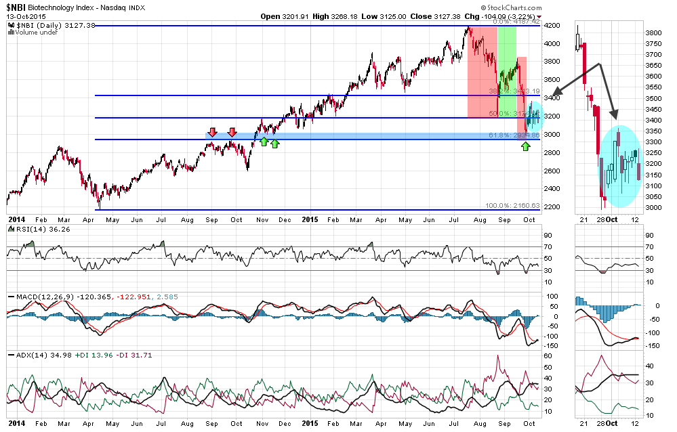Click the 3800 label on the inset chart axis

(653, 33)
